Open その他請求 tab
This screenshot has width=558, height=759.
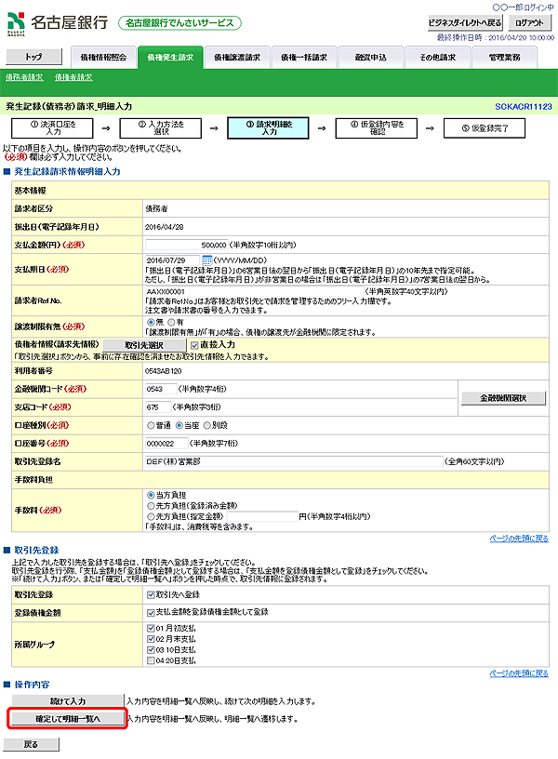tap(437, 58)
